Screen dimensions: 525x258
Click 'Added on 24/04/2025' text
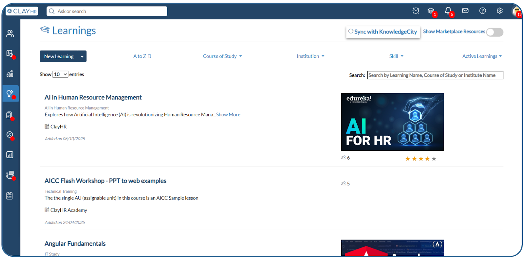pos(65,222)
